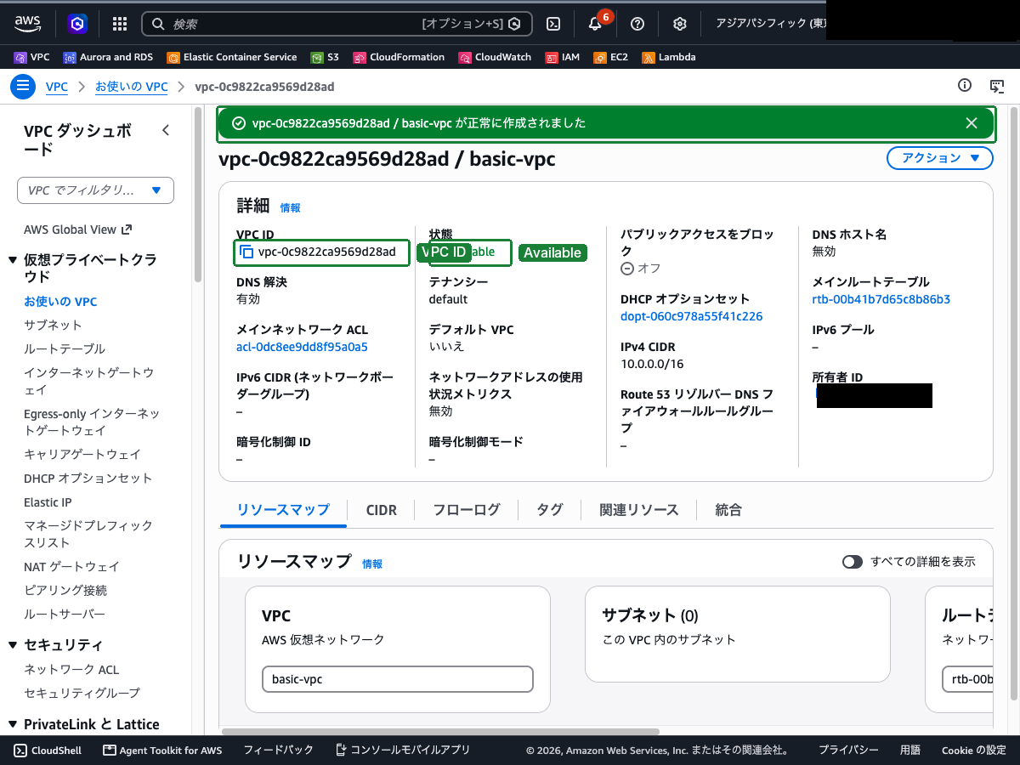Open フィードバック in the footer

pos(278,750)
